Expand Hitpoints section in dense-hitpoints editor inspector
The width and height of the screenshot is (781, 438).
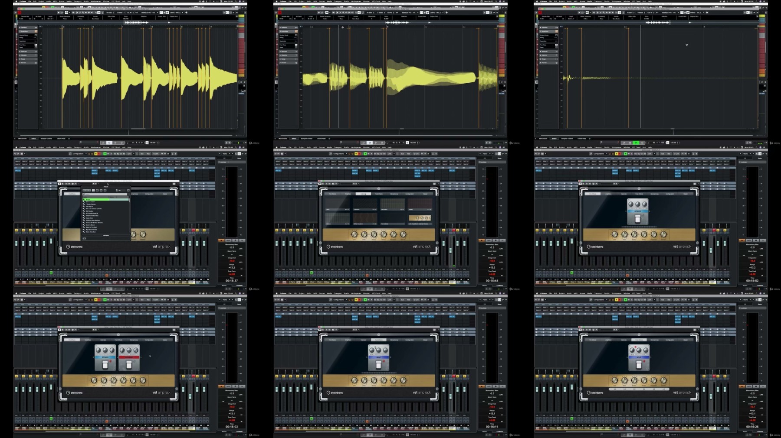point(28,55)
